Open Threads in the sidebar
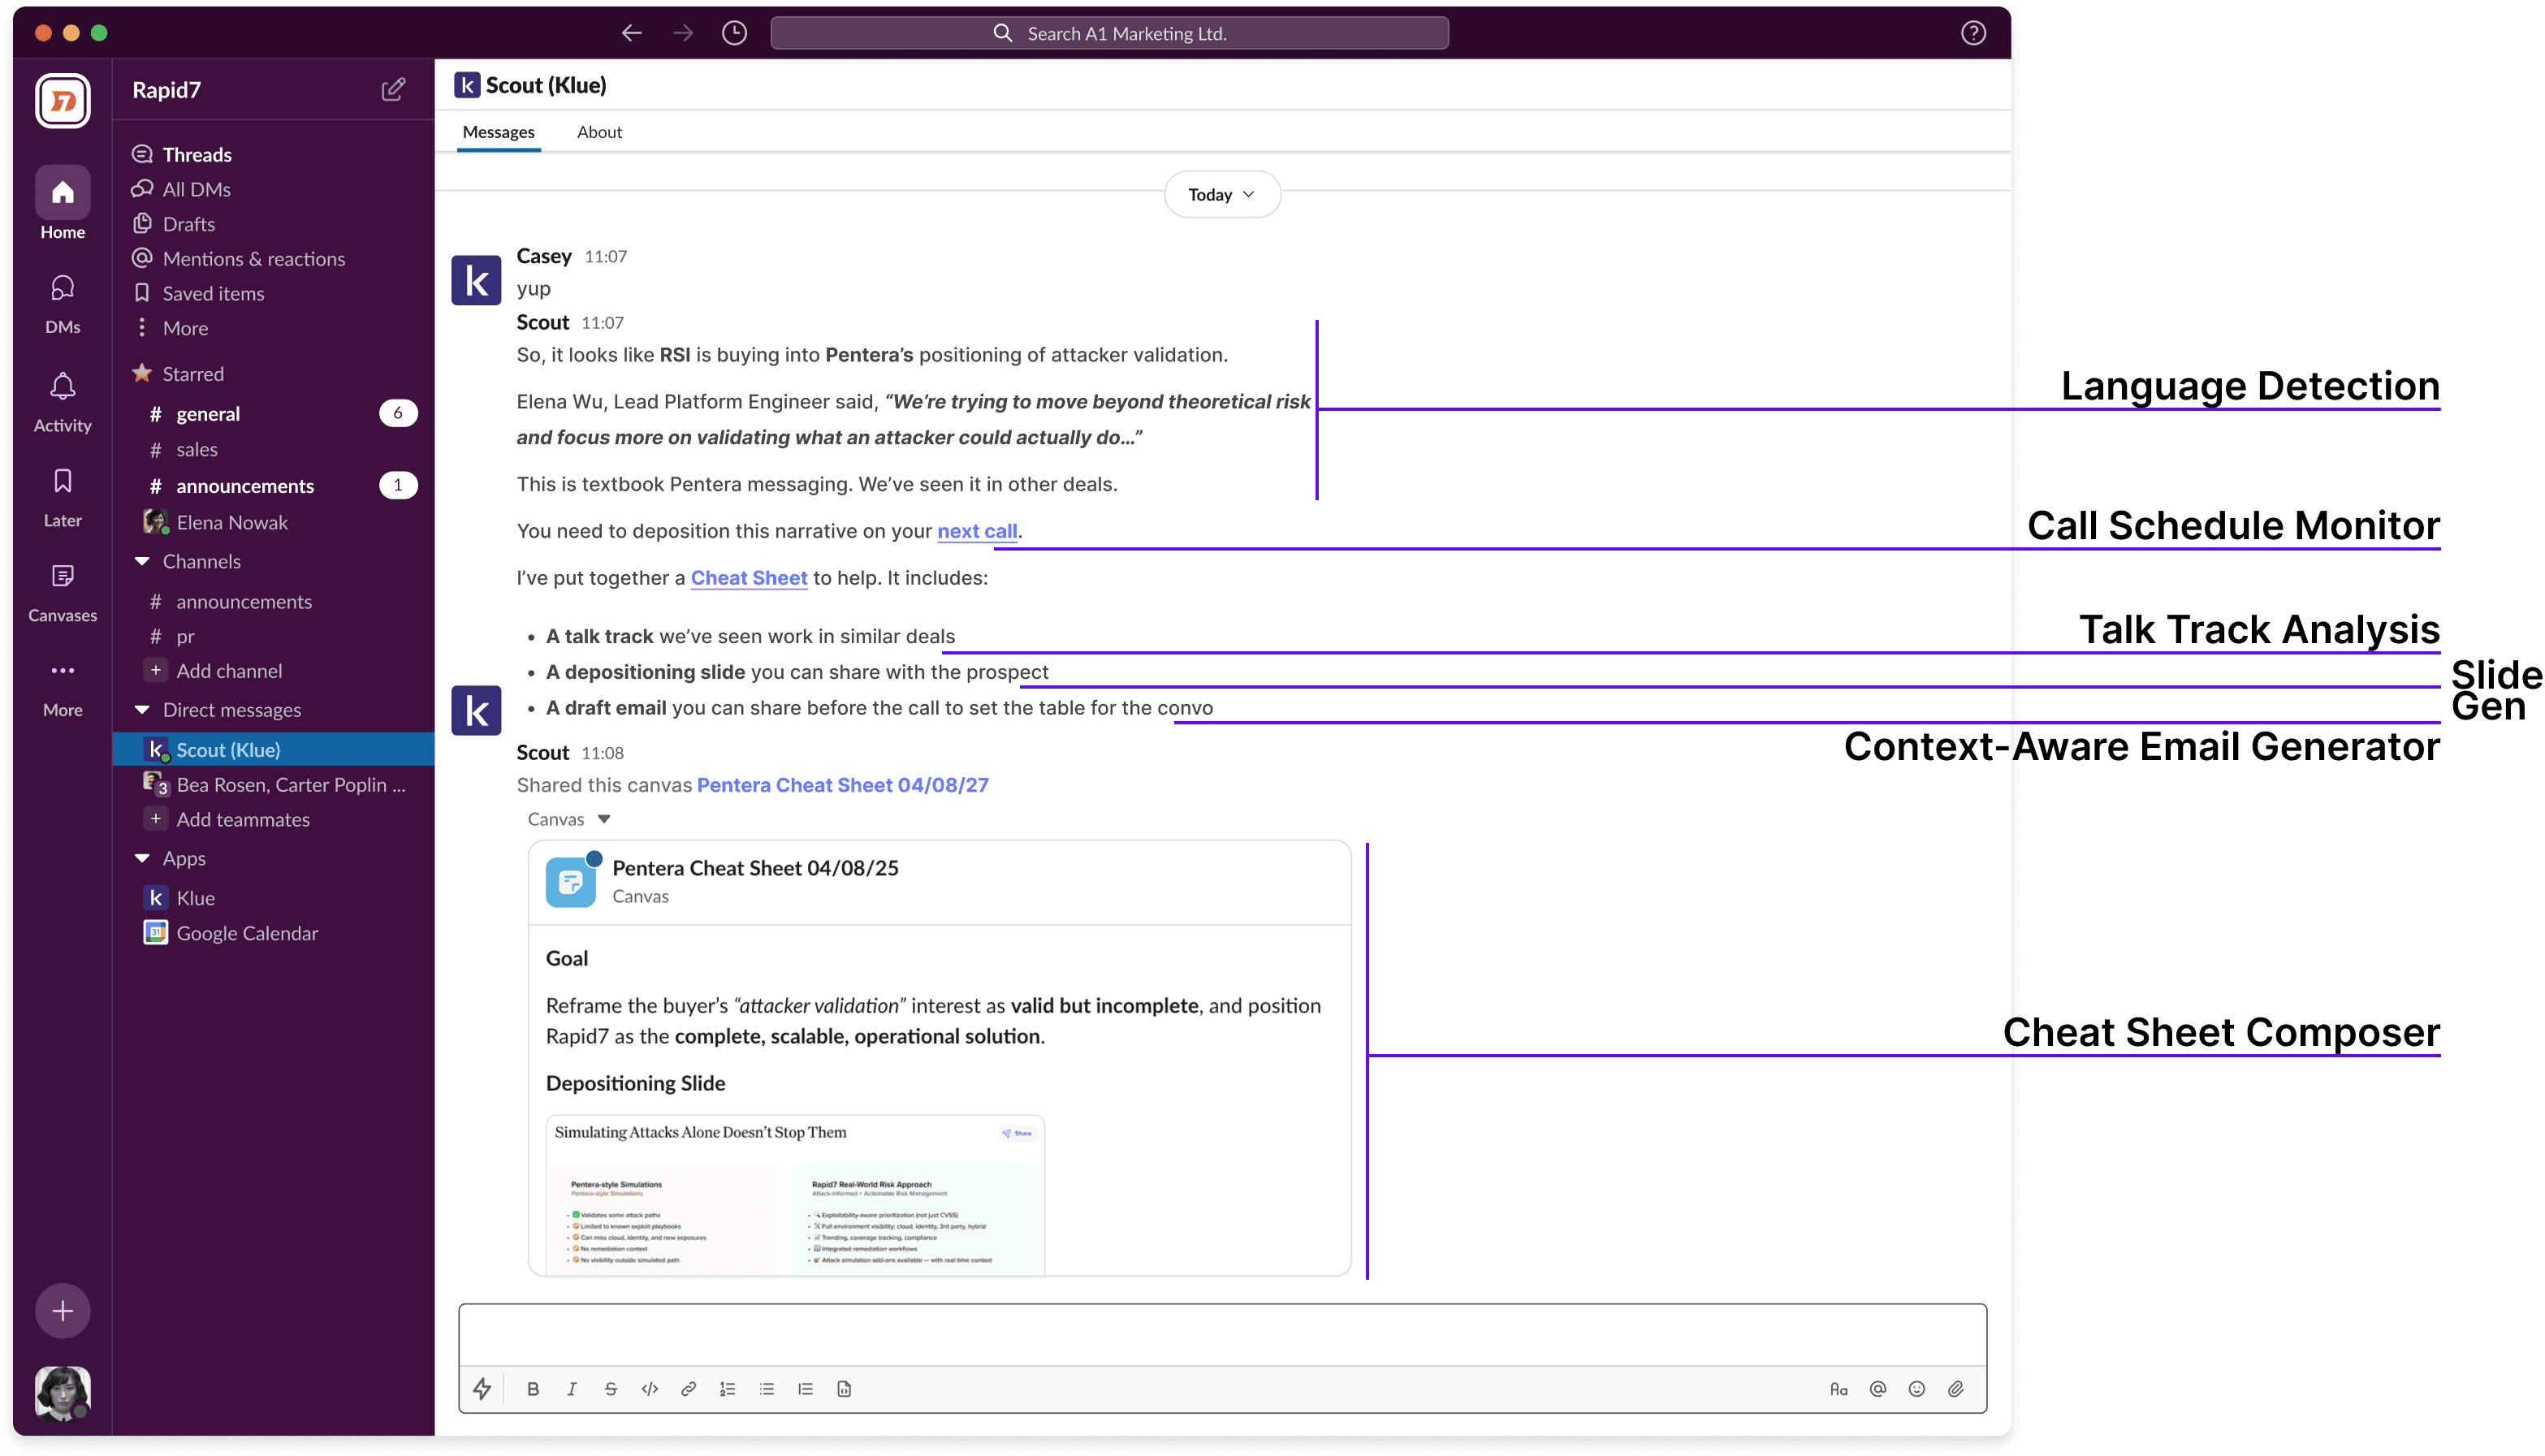2545x1456 pixels. tap(182, 155)
